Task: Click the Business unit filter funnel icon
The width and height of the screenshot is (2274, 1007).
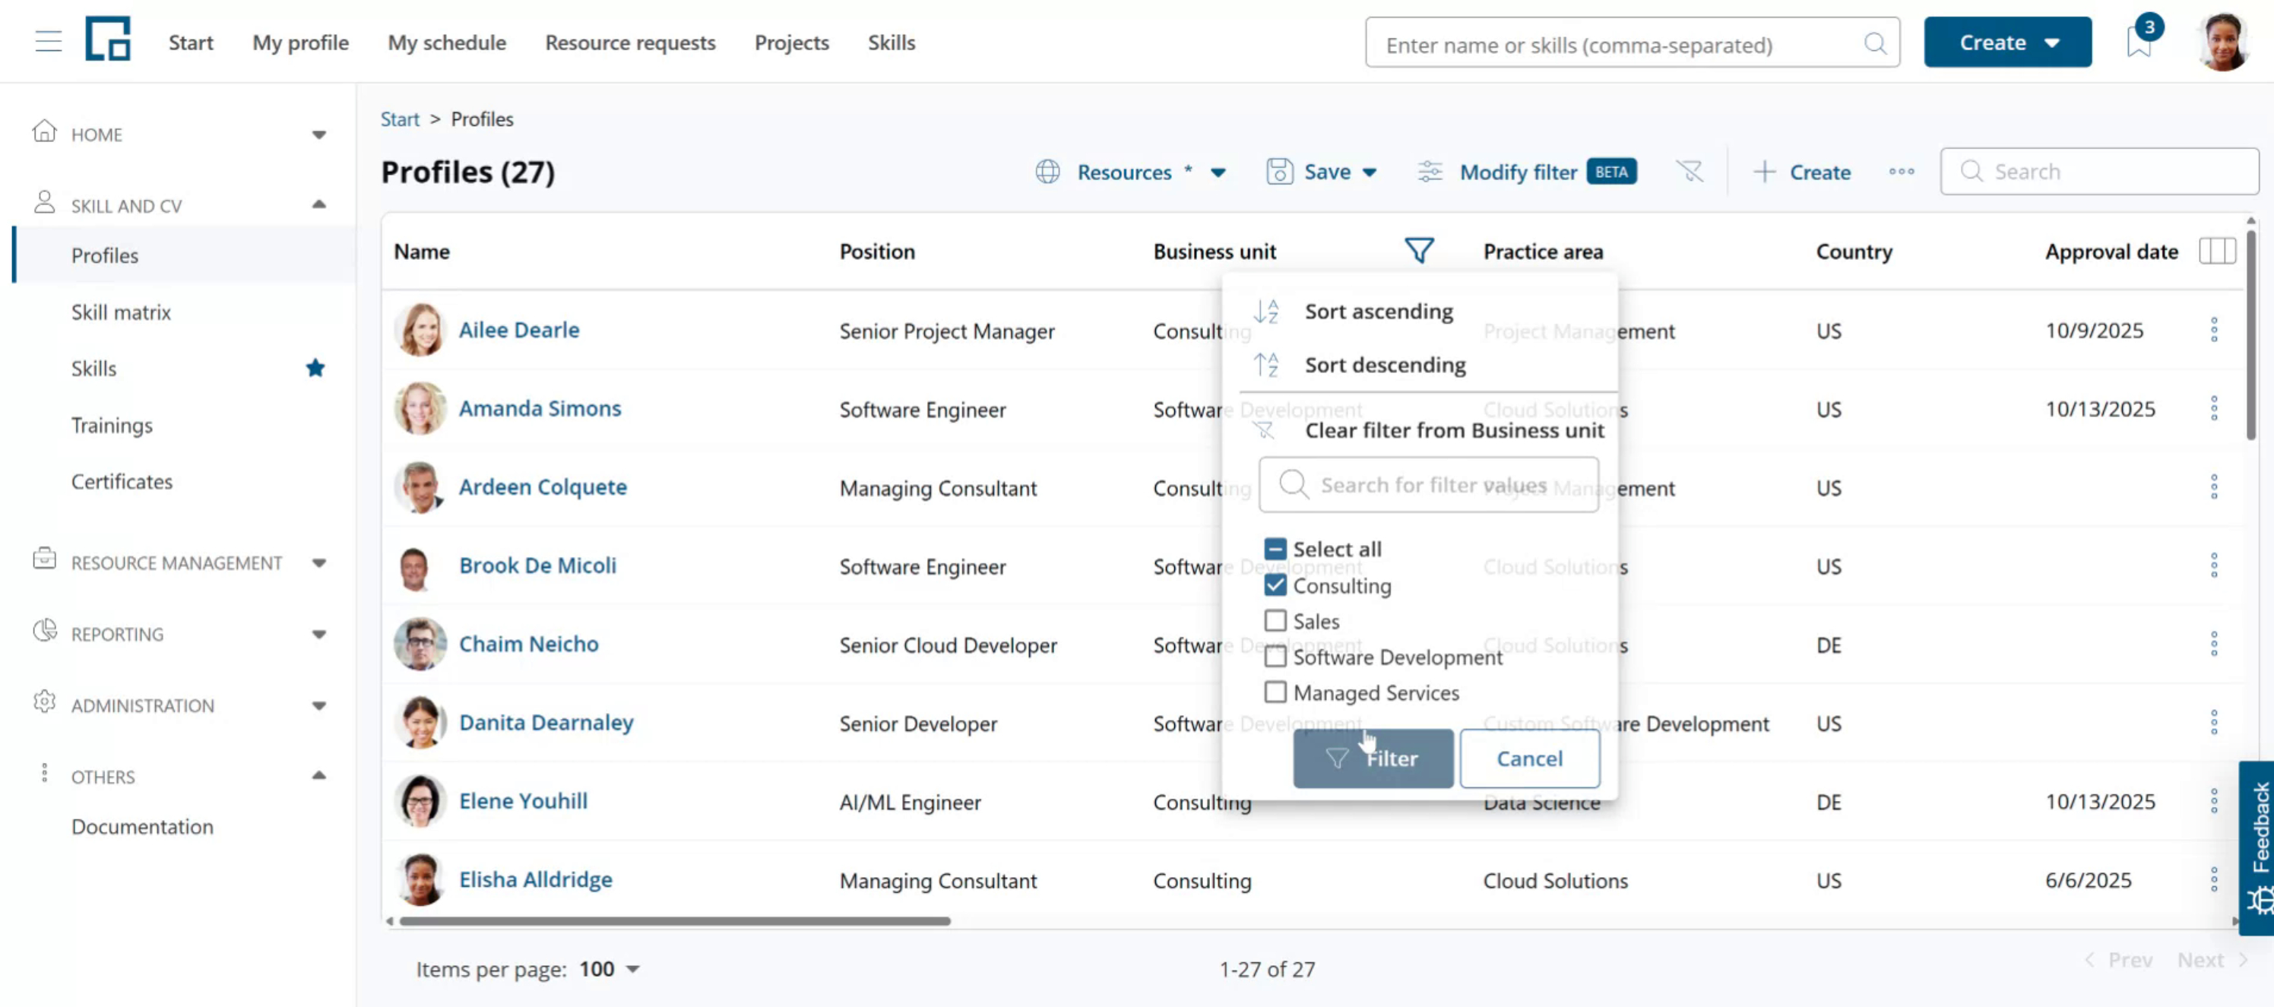Action: (x=1419, y=251)
